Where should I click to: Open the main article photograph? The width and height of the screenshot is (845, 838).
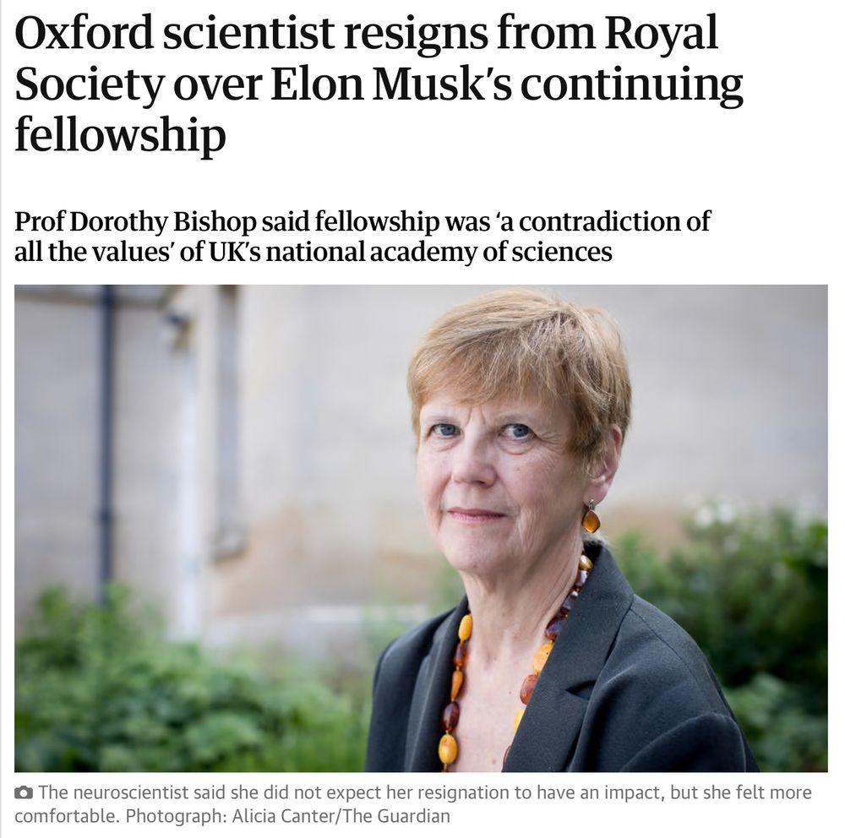pyautogui.click(x=421, y=528)
